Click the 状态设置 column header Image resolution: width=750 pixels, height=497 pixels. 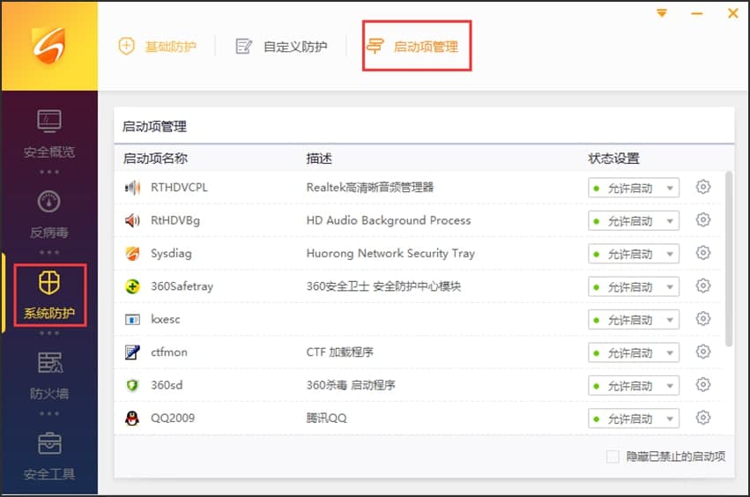click(x=613, y=159)
